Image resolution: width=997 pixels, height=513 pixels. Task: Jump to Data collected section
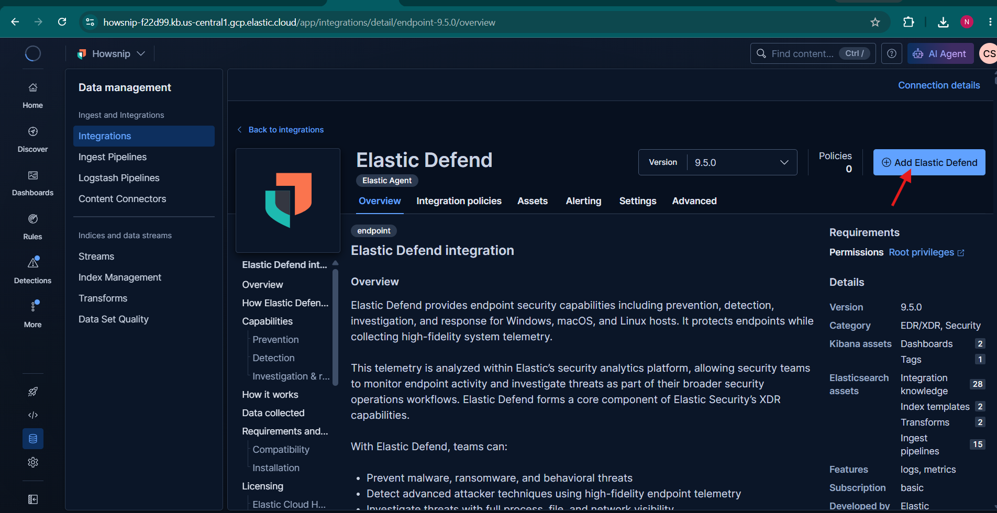273,413
